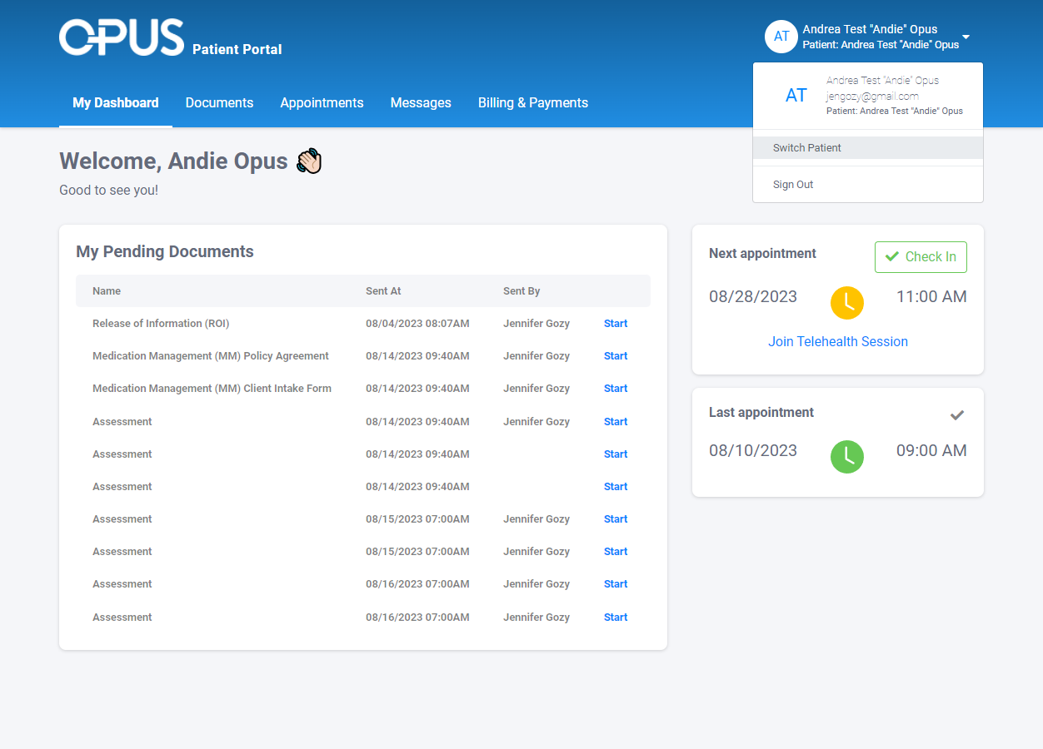Click the 11:00 AM appointment time
Screen dimensions: 1043x749
[x=931, y=297]
